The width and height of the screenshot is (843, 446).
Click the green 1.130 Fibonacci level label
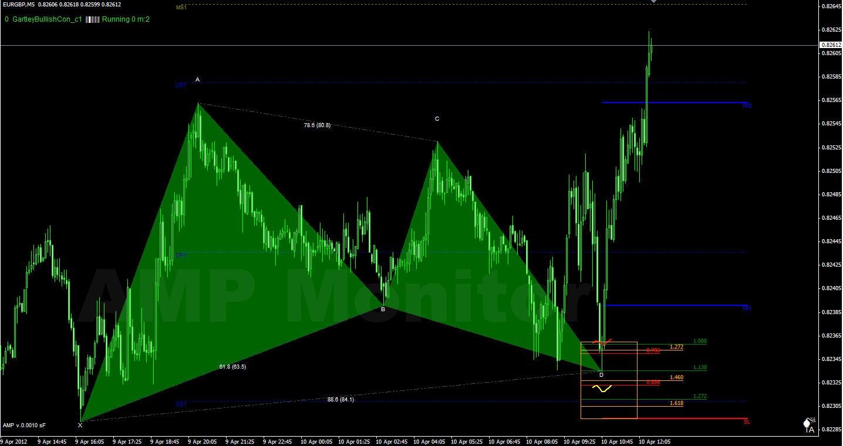click(700, 367)
